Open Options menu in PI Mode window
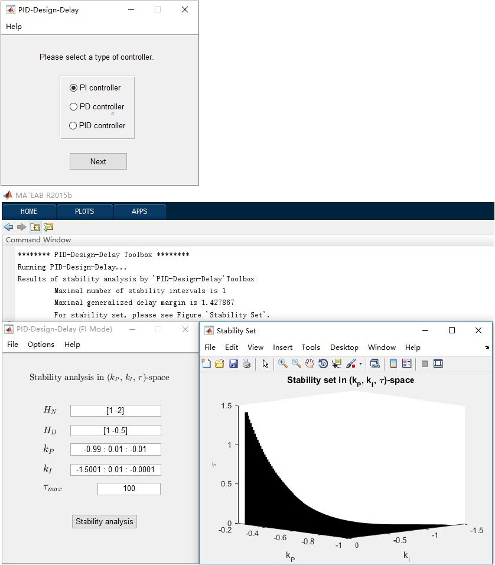 coord(41,345)
